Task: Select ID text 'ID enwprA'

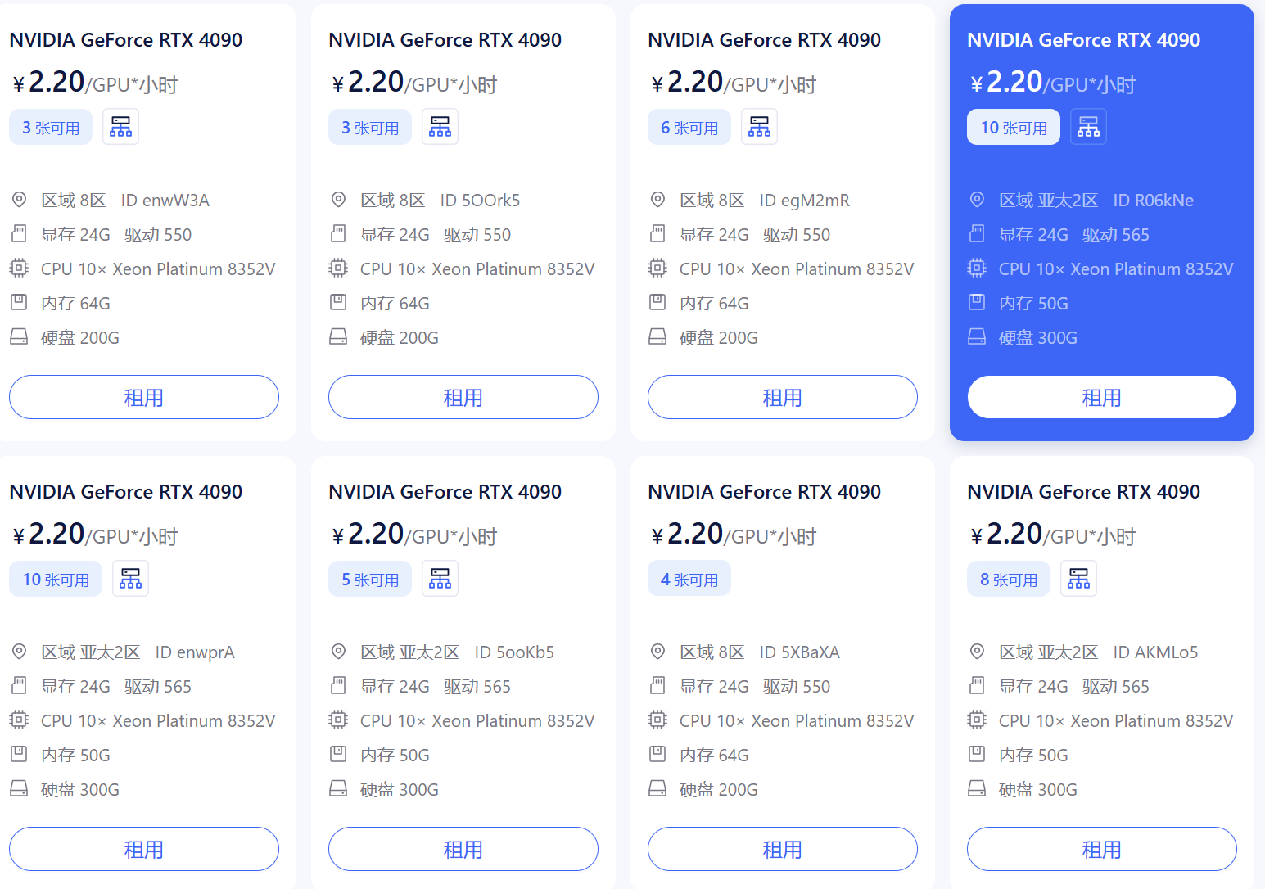Action: (195, 652)
